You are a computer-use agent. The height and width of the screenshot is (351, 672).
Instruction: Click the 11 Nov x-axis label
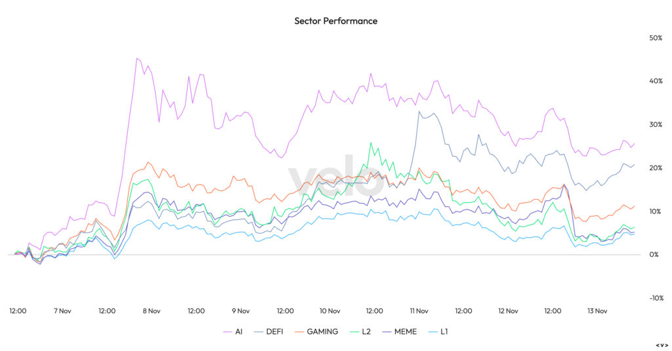point(419,311)
